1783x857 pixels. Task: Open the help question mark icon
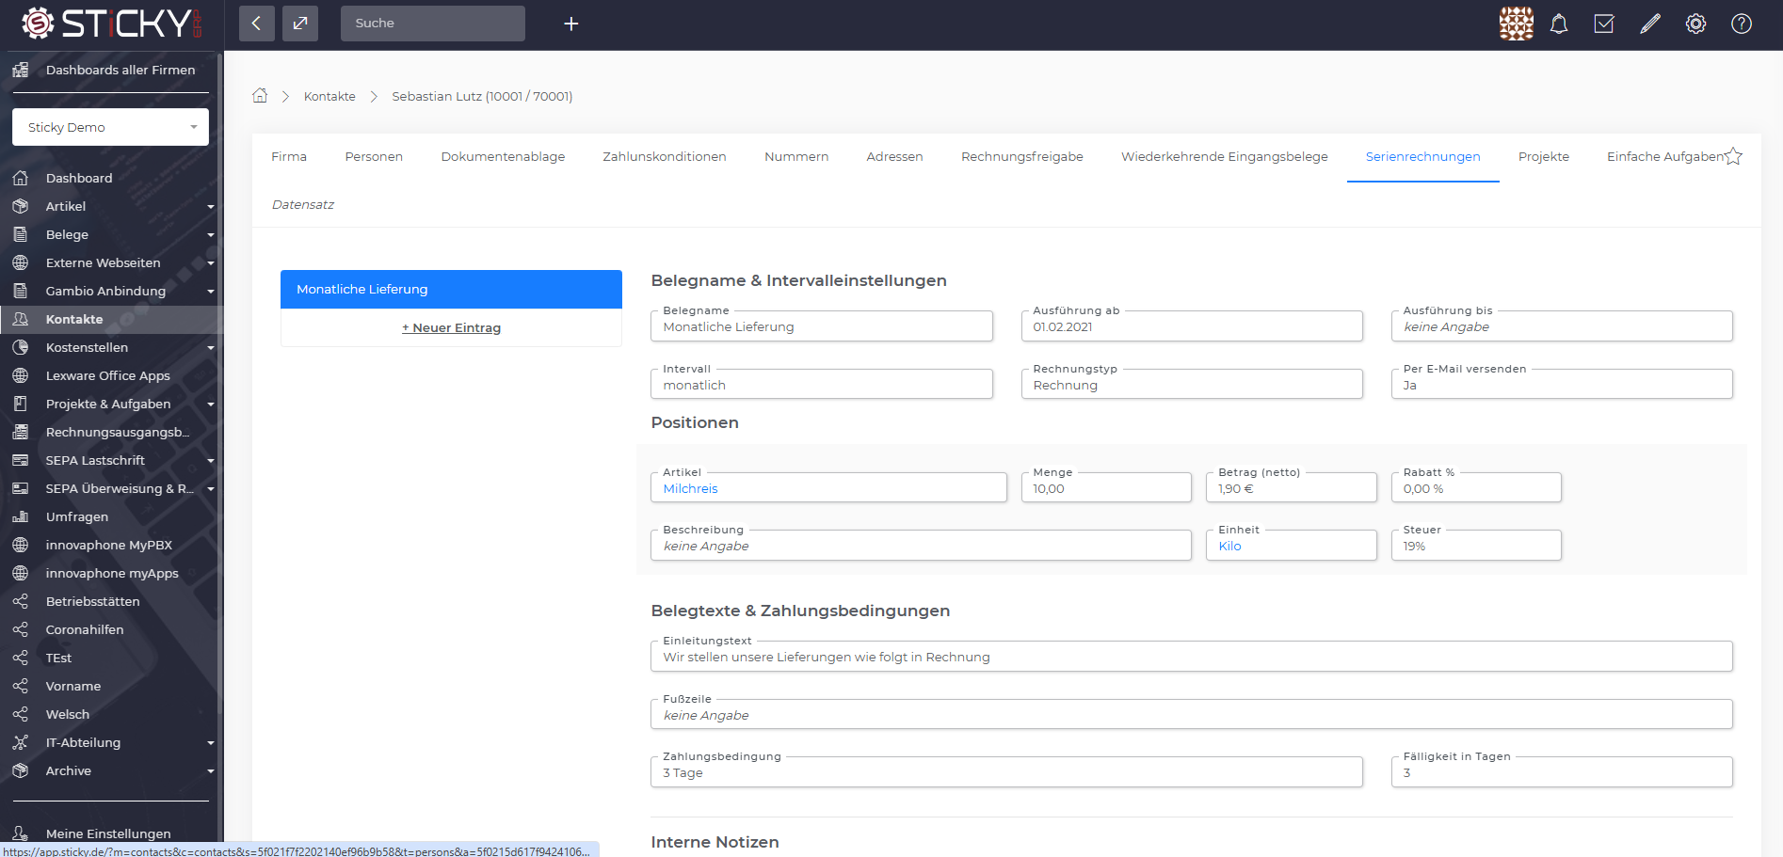(1742, 24)
